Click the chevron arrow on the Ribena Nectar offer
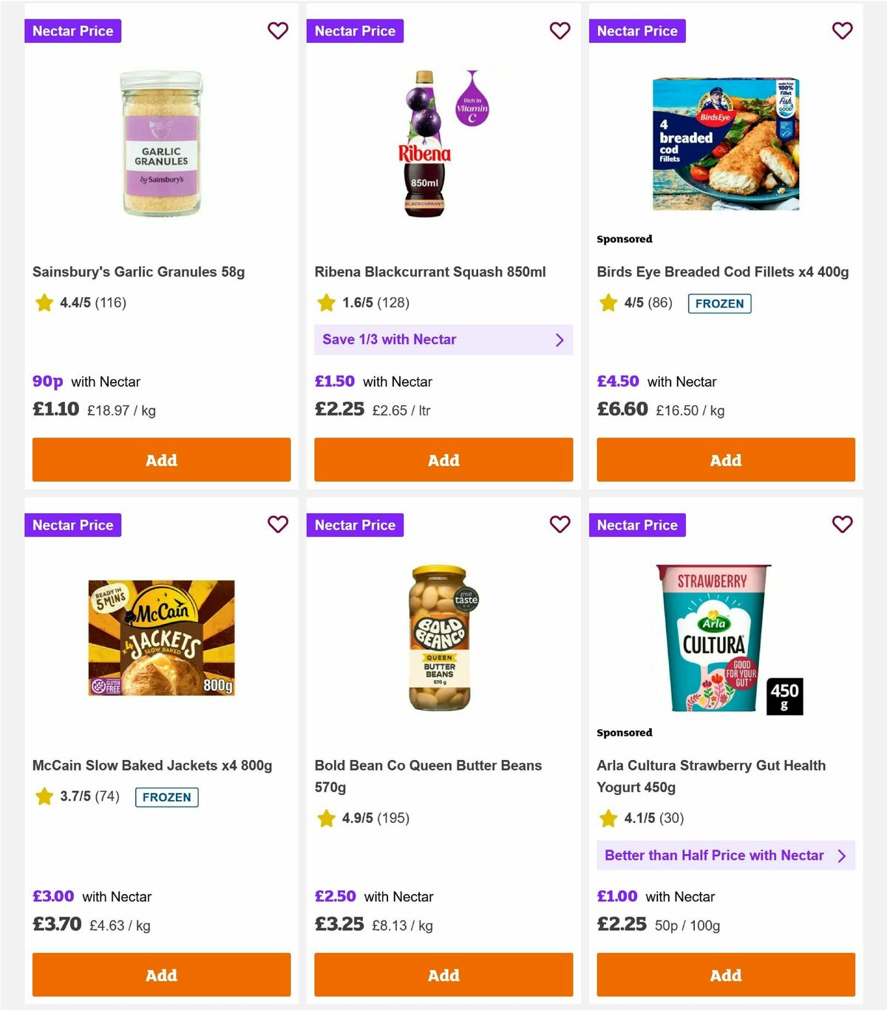This screenshot has height=1010, width=887. pyautogui.click(x=560, y=339)
